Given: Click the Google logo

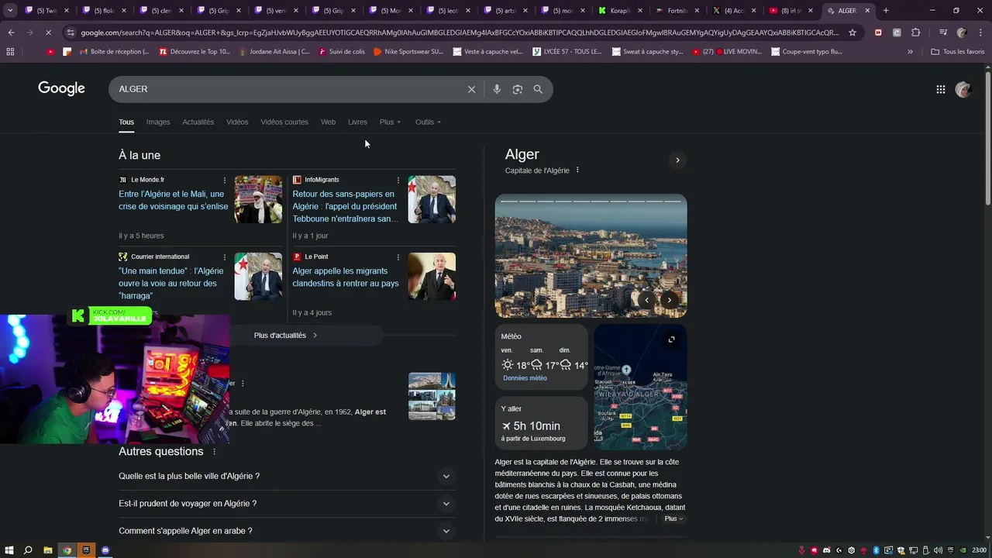Looking at the screenshot, I should tap(61, 88).
